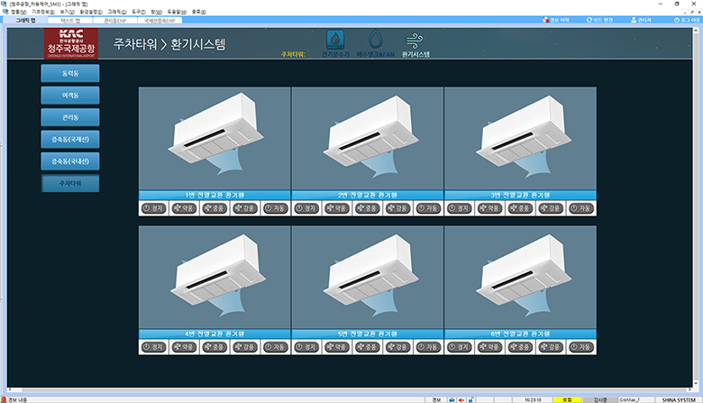Viewport: 703px width, 403px height.
Task: Select the 환기시스템 wind icon
Action: (415, 41)
